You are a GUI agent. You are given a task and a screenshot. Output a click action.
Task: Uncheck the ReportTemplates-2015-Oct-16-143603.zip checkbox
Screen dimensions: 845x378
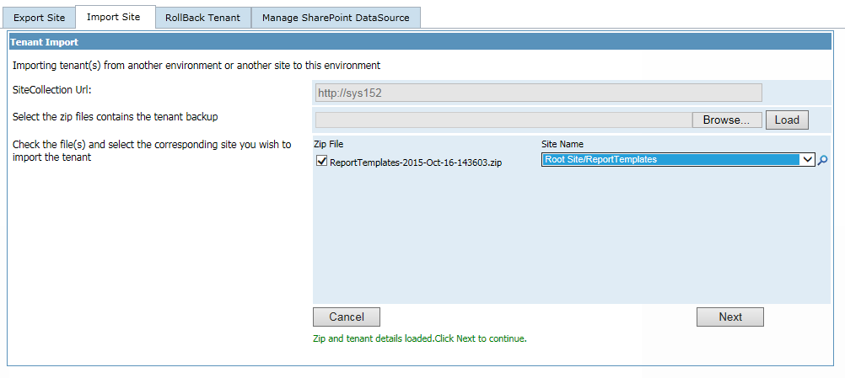tap(321, 161)
